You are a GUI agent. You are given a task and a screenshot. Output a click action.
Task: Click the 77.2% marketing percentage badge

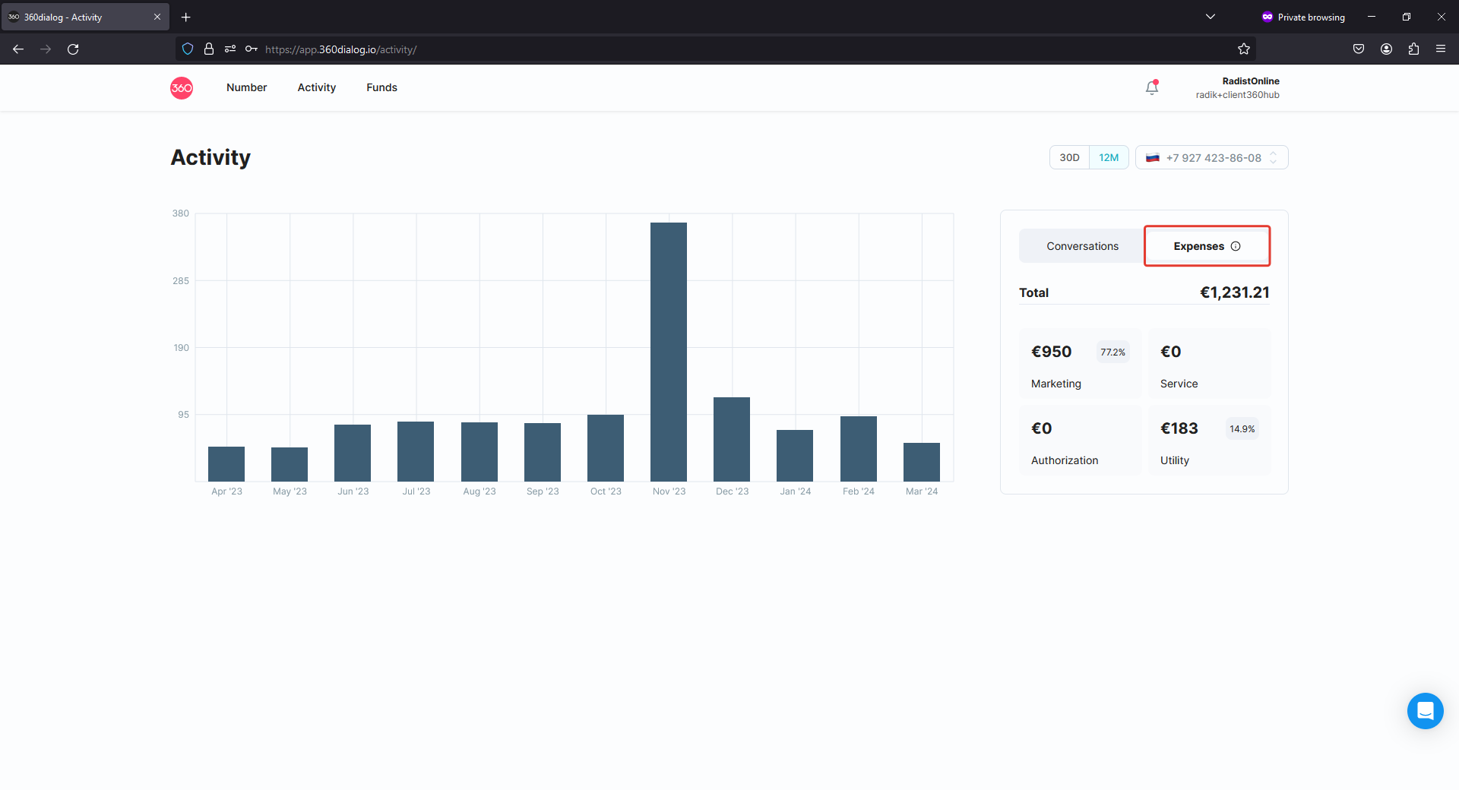[1112, 352]
